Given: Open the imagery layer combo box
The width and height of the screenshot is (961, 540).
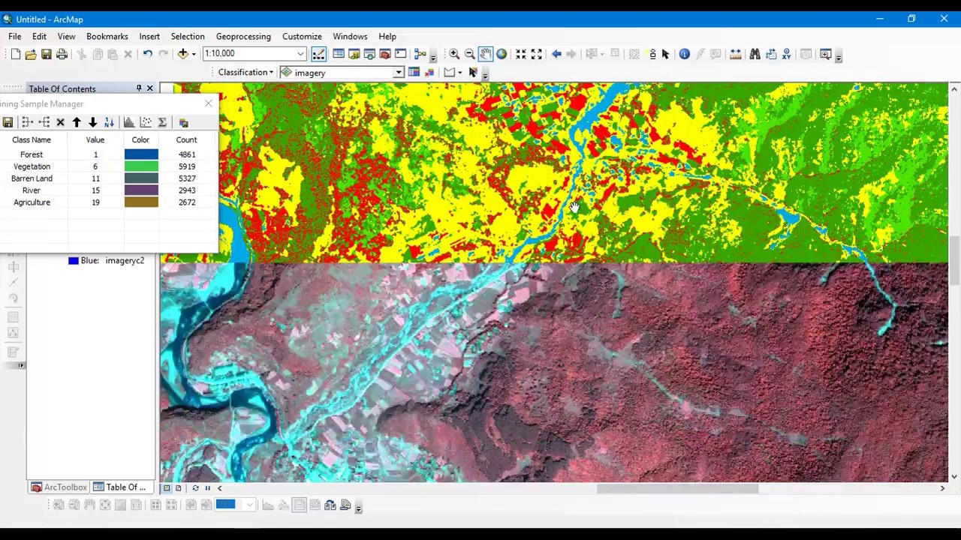Looking at the screenshot, I should coord(342,73).
